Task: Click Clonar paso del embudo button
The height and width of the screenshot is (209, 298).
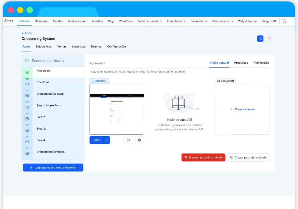Action: 248,158
